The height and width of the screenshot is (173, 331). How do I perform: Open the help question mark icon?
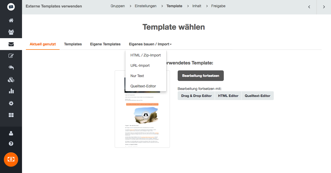tap(11, 144)
